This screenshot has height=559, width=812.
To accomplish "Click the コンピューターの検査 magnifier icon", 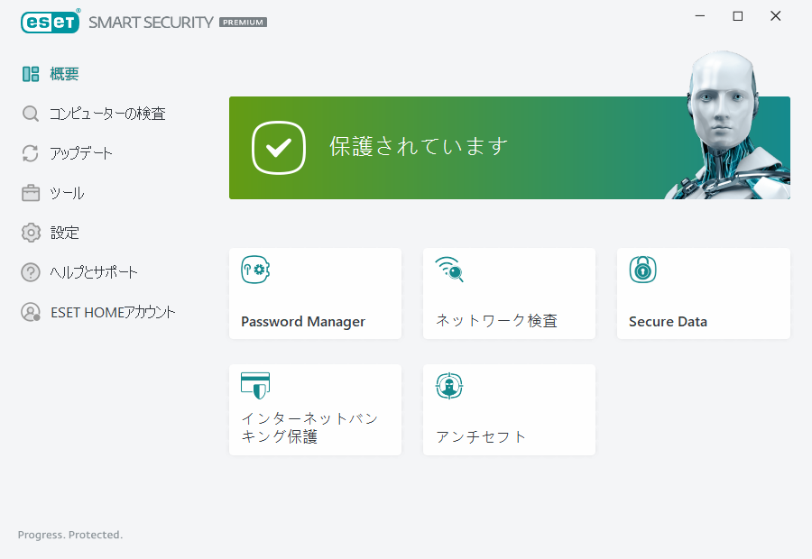I will 31,113.
